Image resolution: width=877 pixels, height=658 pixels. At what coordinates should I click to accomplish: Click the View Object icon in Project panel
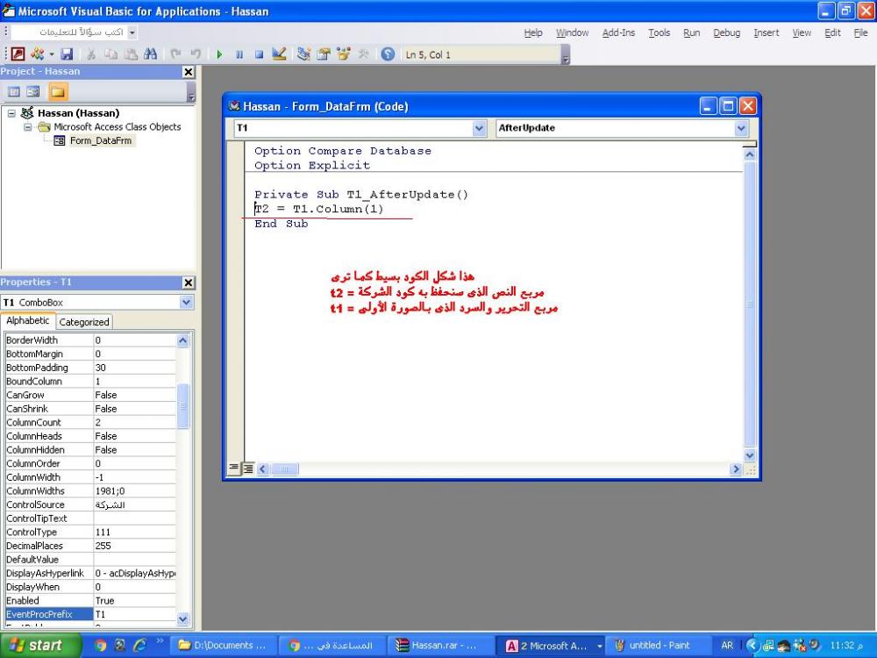point(33,91)
